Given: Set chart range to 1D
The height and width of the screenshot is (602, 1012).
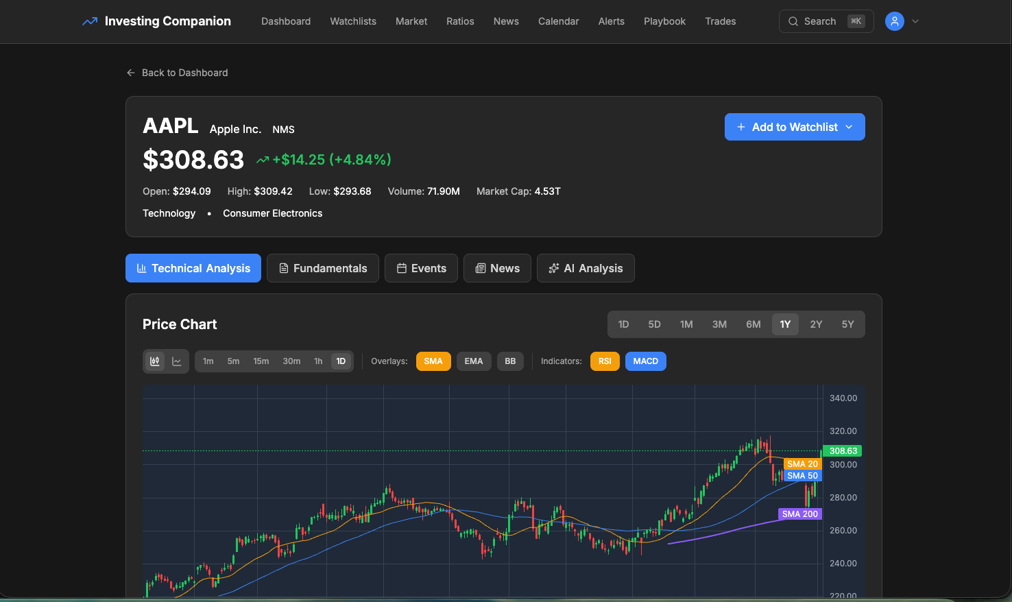Looking at the screenshot, I should coord(623,324).
